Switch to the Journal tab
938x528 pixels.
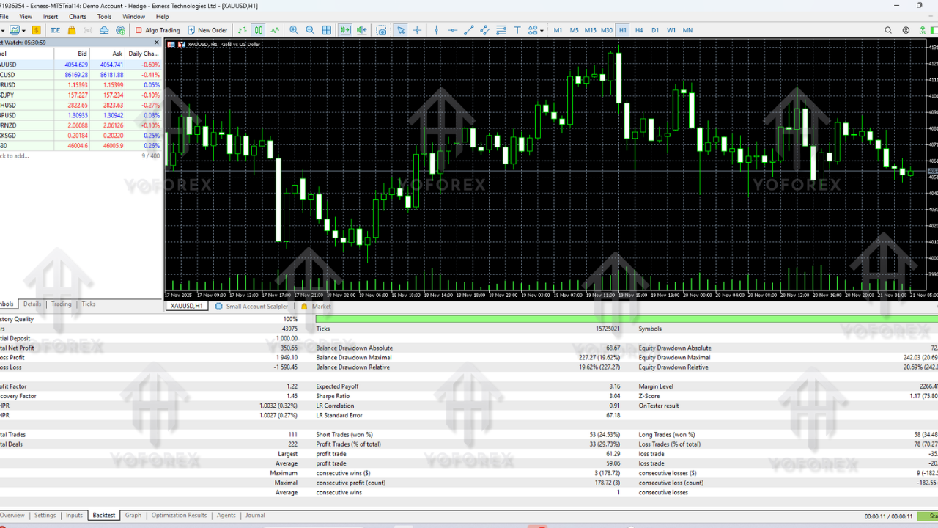click(x=255, y=515)
